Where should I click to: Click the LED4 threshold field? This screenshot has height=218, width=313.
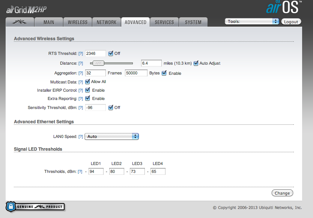[x=158, y=171]
